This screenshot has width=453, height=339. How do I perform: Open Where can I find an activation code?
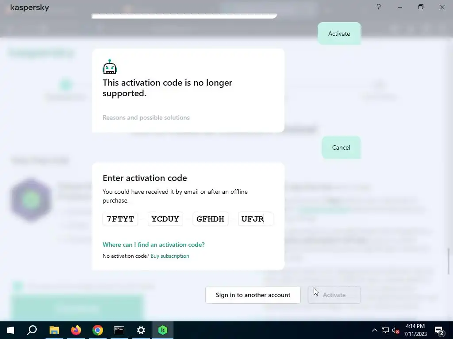[154, 245]
